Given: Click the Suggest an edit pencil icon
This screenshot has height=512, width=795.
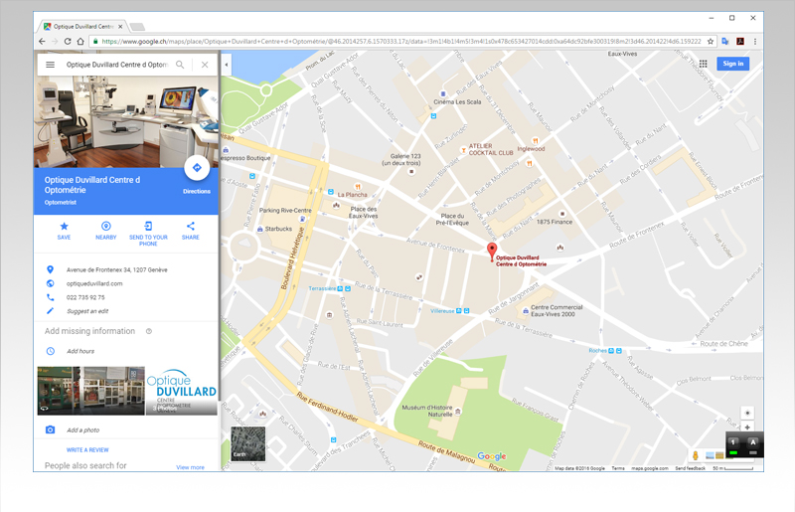Looking at the screenshot, I should coord(51,311).
